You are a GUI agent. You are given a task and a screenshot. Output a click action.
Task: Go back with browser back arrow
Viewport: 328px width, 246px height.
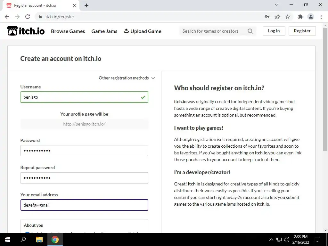pos(7,17)
